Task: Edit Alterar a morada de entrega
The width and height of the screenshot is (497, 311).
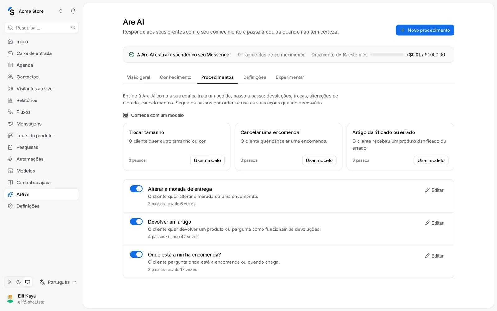Action: click(x=434, y=190)
